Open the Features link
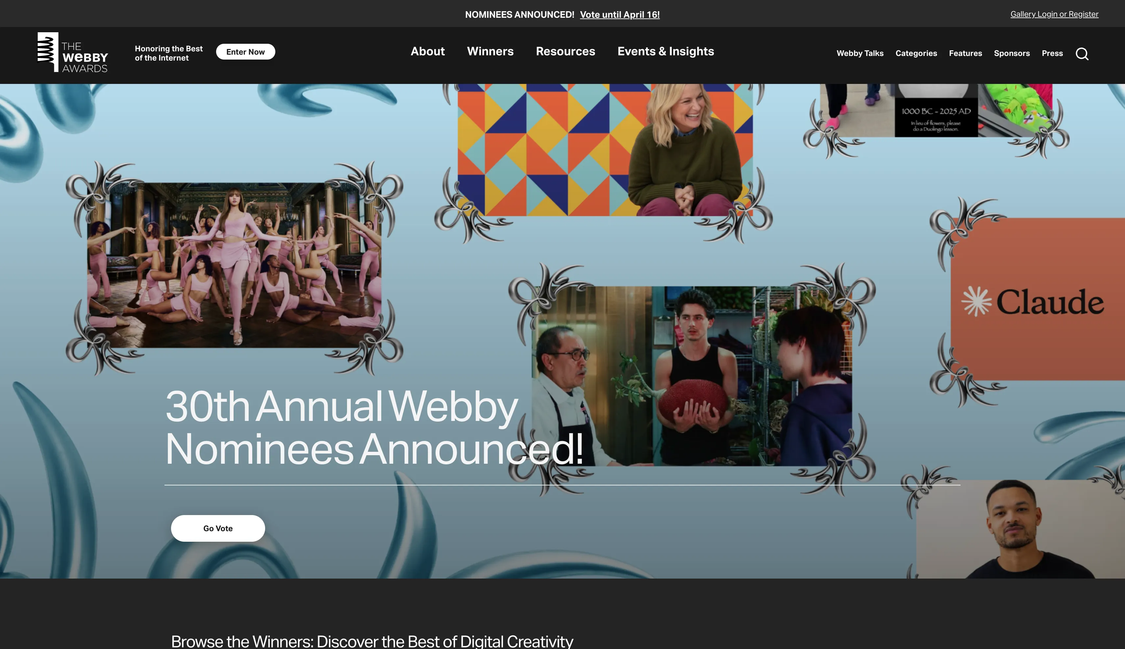The width and height of the screenshot is (1125, 649). [965, 53]
